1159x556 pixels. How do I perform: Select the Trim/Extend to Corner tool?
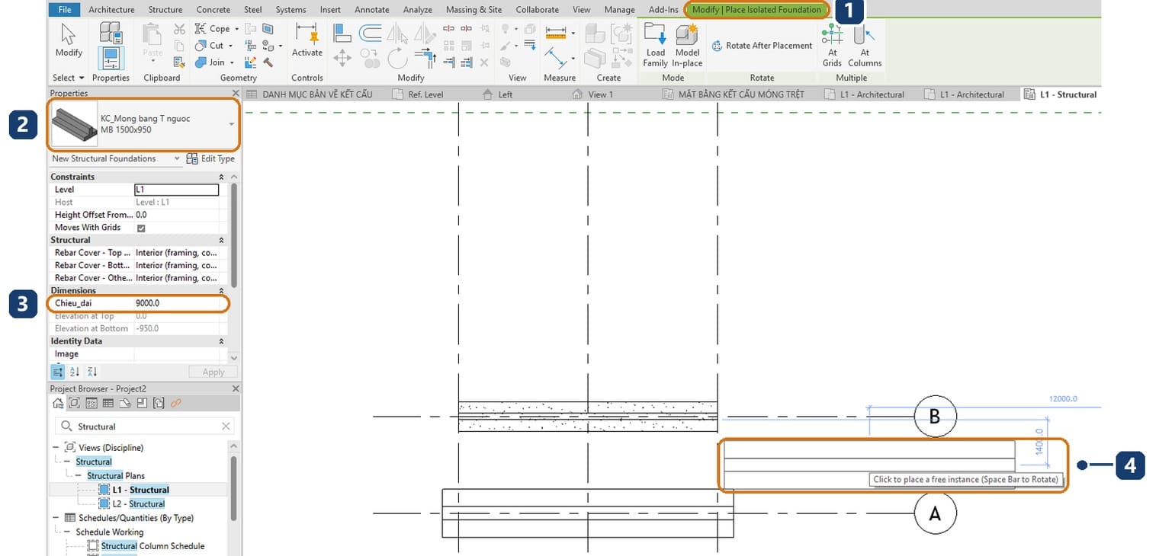(x=425, y=58)
